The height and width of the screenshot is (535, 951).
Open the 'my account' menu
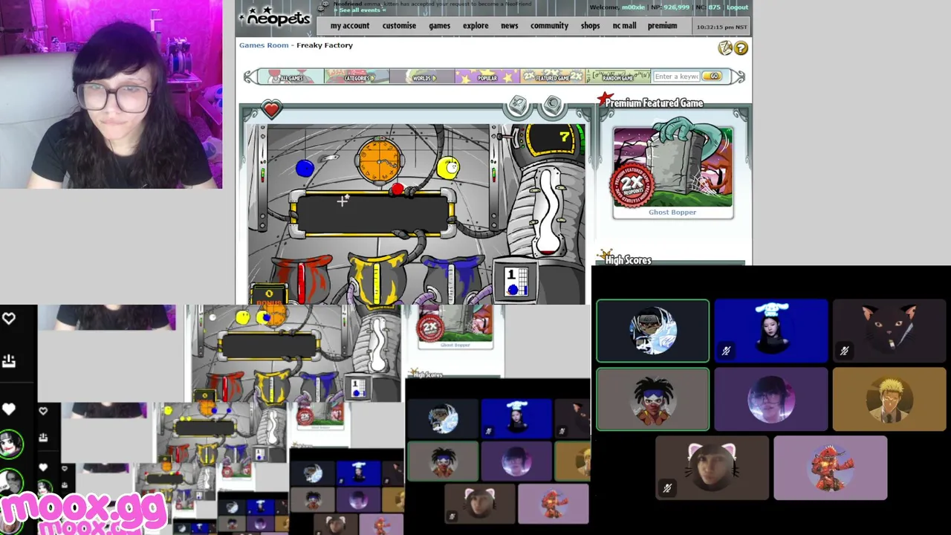(x=350, y=26)
